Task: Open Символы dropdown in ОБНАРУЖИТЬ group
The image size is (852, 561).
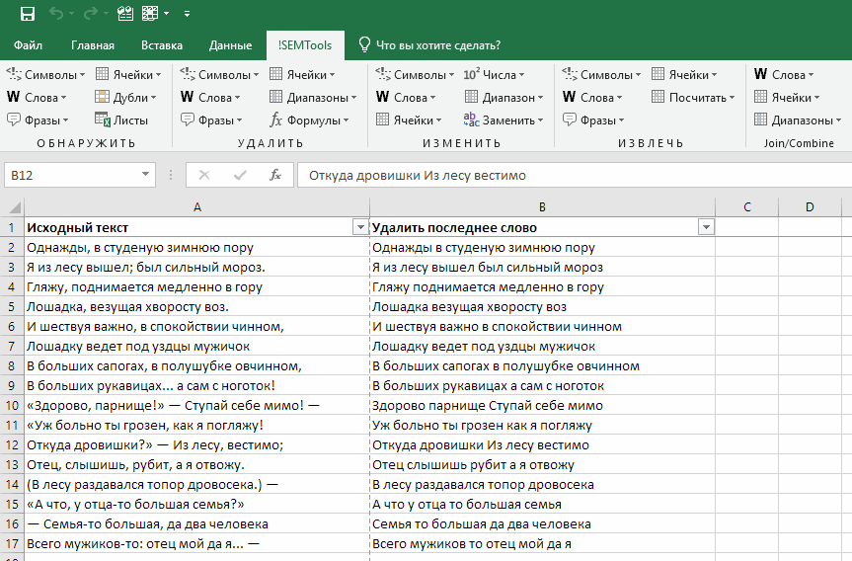Action: click(45, 74)
